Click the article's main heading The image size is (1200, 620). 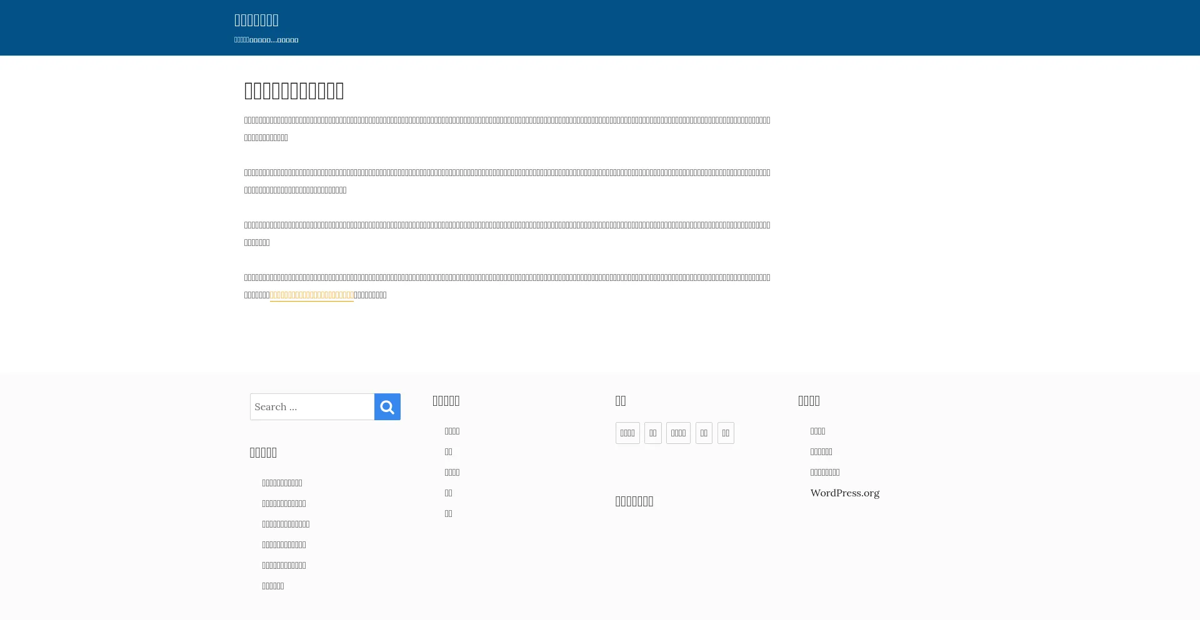[294, 91]
